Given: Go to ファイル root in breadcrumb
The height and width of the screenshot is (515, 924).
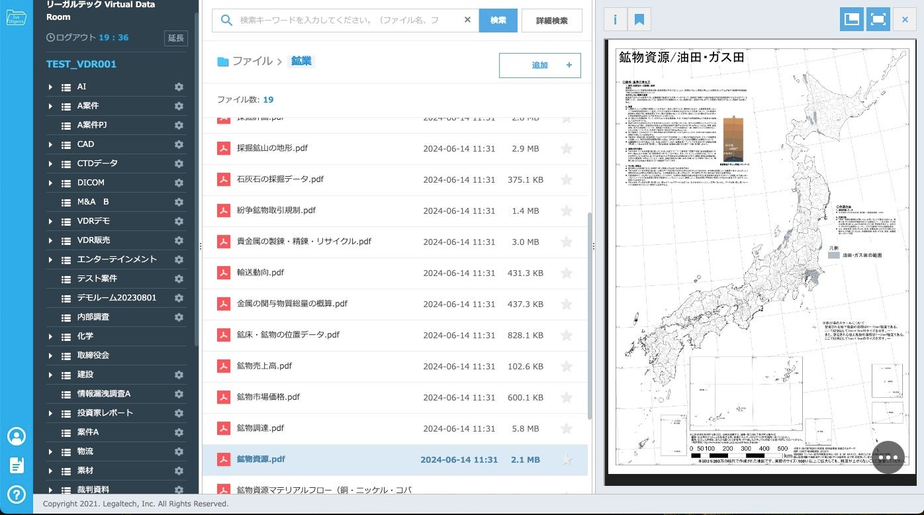Looking at the screenshot, I should click(252, 61).
